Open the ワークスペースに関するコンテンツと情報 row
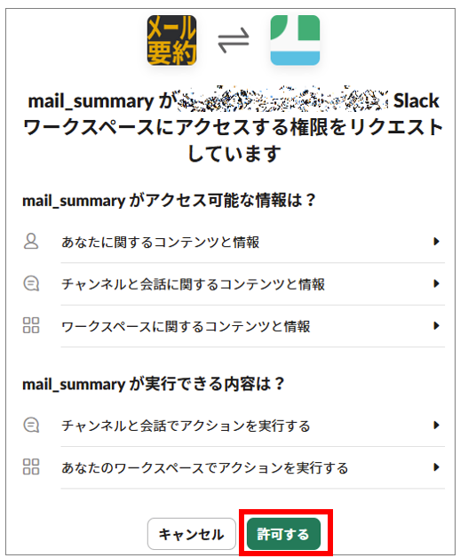This screenshot has height=558, width=460. tap(234, 326)
